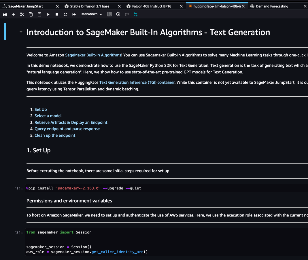Open the clock icon in the toolbar

coord(118,14)
